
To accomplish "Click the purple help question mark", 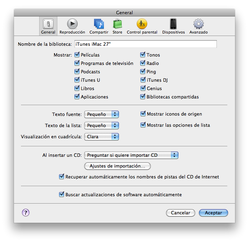I will (x=26, y=213).
